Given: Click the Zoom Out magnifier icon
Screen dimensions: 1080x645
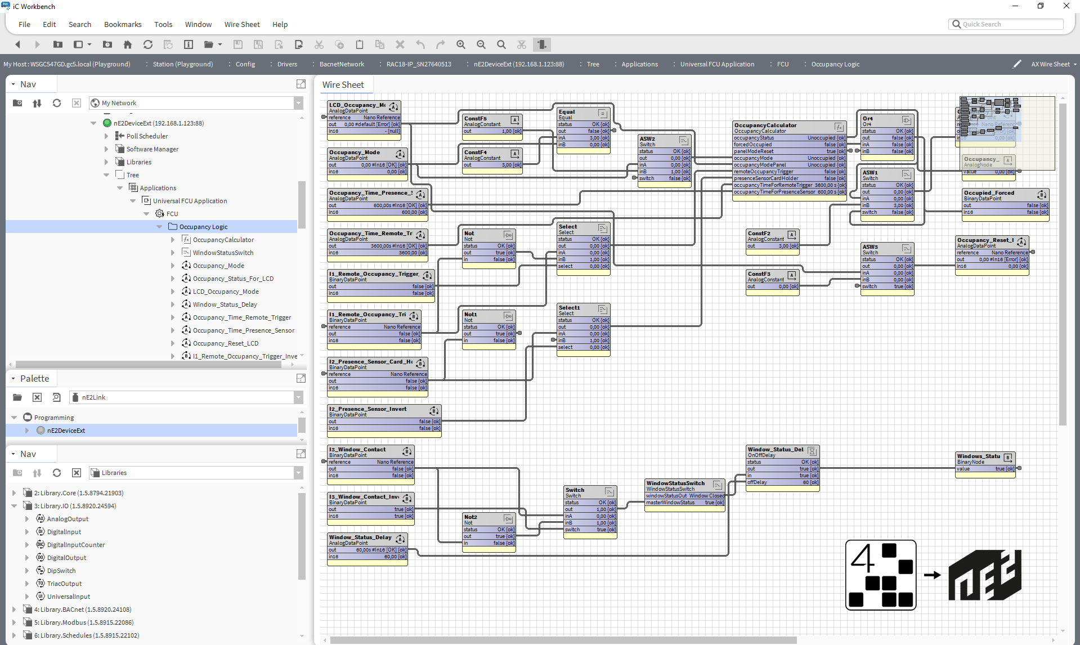Looking at the screenshot, I should [x=481, y=44].
